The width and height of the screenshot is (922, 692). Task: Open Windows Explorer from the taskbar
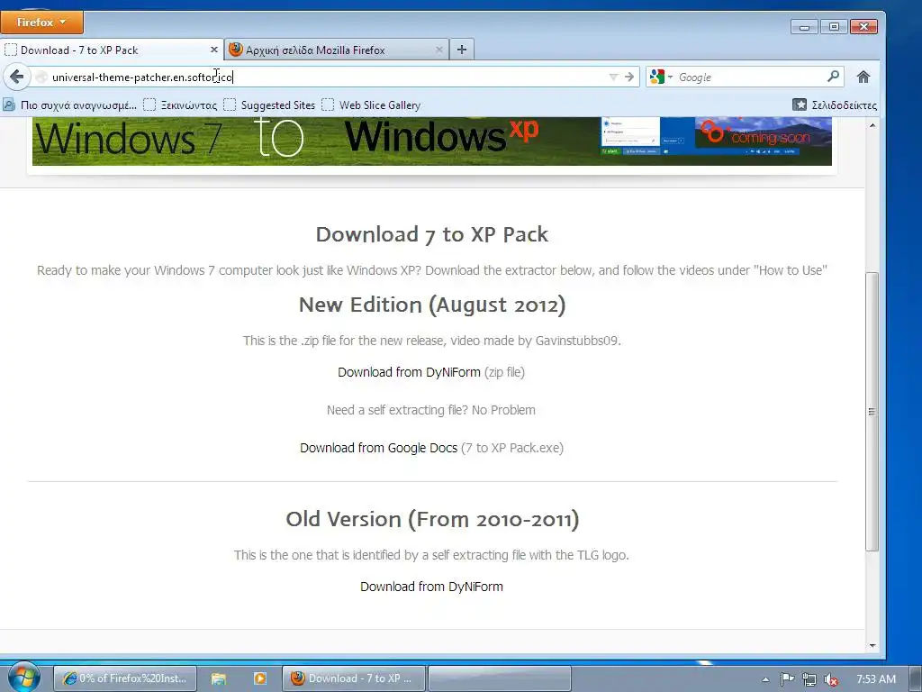click(x=219, y=678)
